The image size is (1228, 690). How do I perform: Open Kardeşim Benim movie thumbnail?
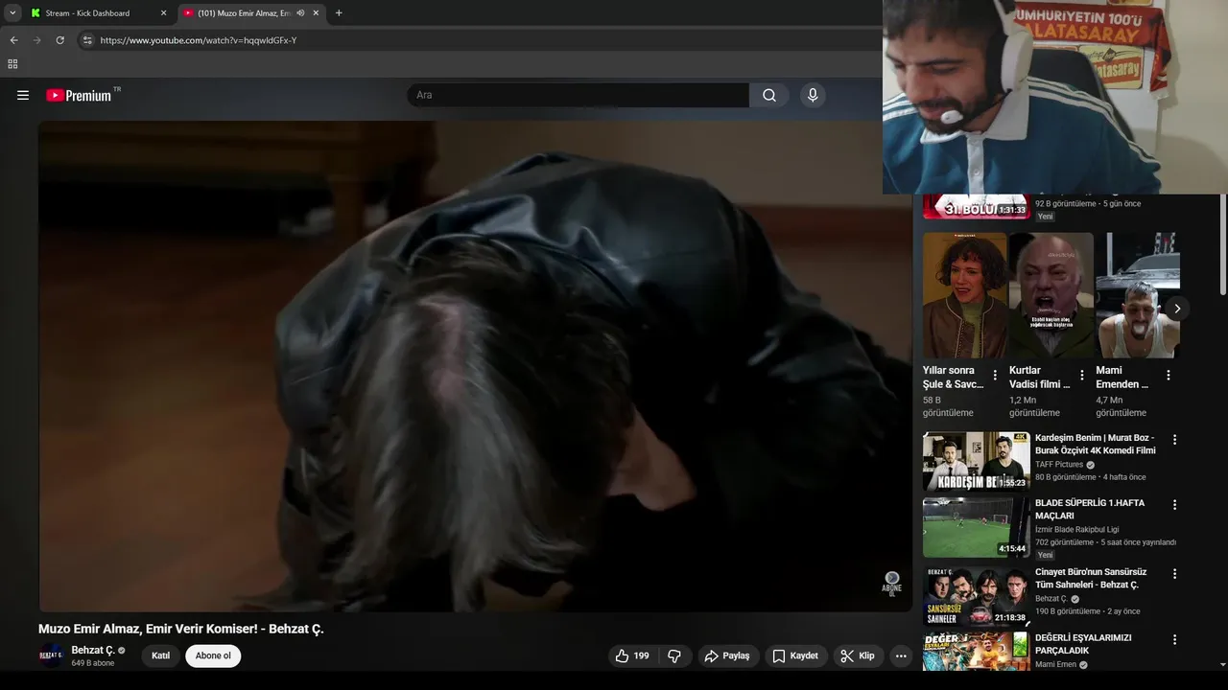click(977, 461)
